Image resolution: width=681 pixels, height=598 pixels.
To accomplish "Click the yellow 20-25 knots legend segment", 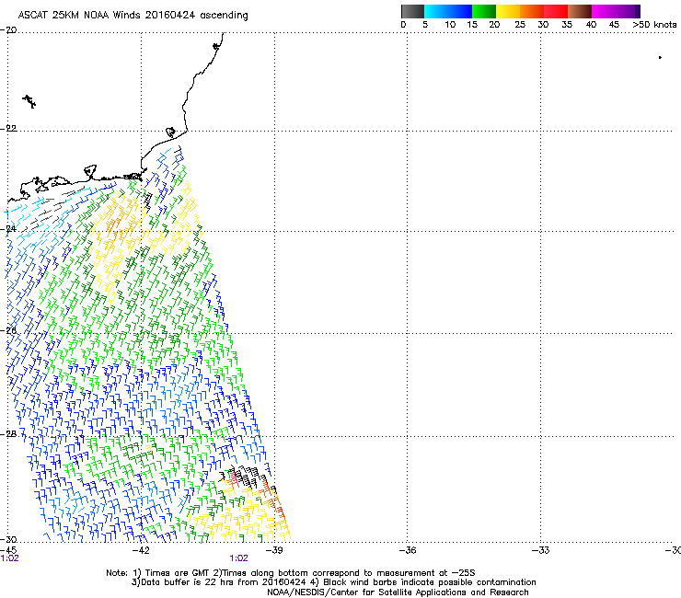I will tap(508, 11).
